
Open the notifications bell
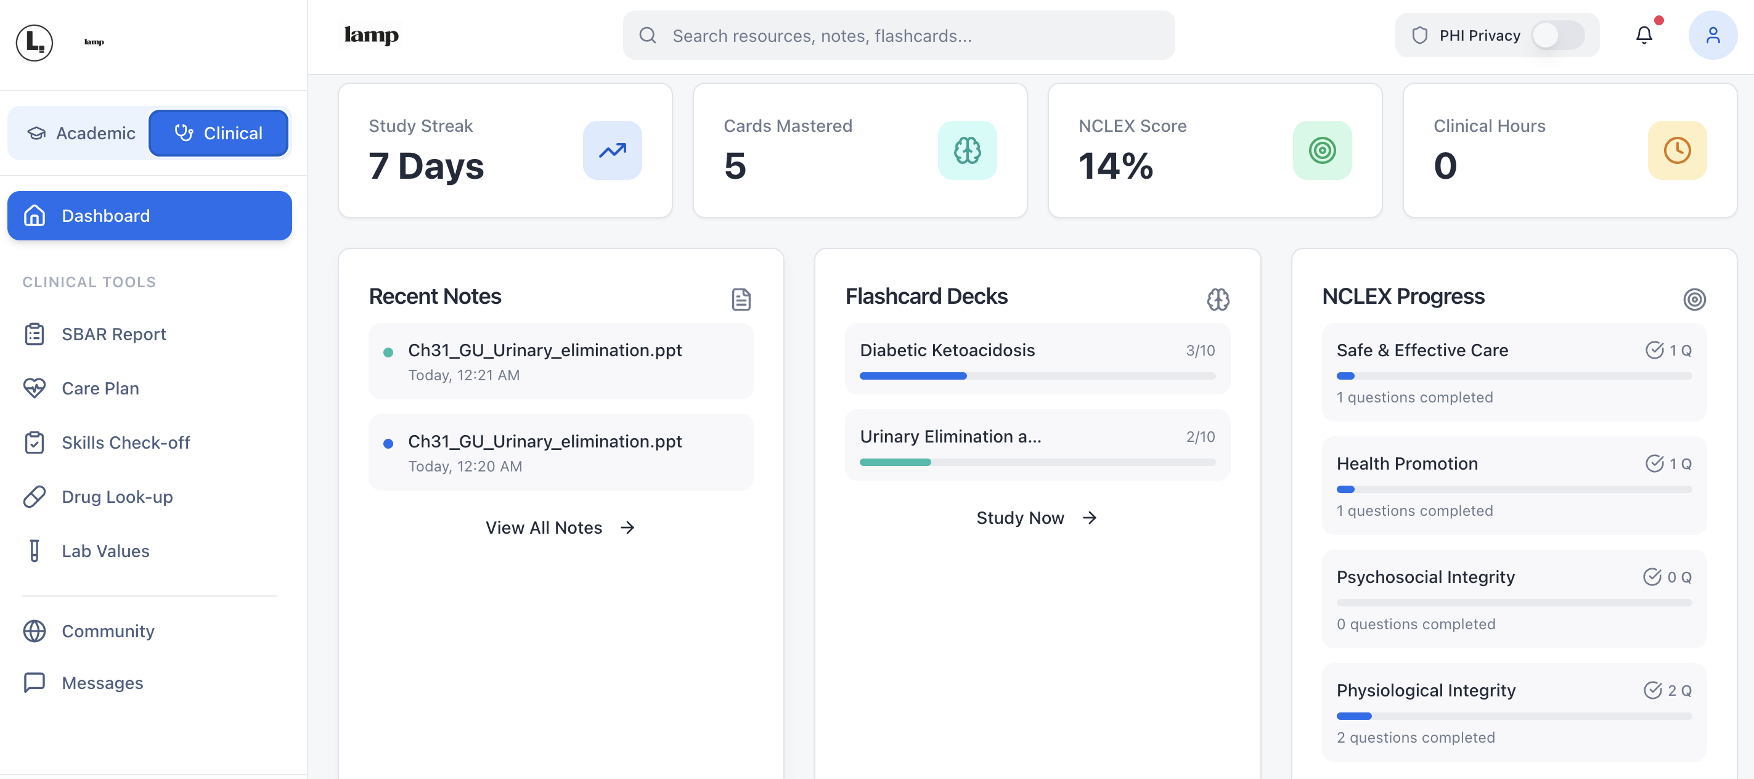pyautogui.click(x=1644, y=35)
